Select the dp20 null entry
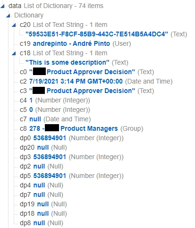 pos(43,147)
